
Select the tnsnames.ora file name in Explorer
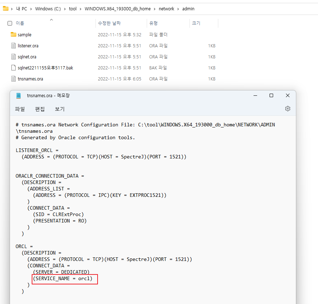coord(30,79)
